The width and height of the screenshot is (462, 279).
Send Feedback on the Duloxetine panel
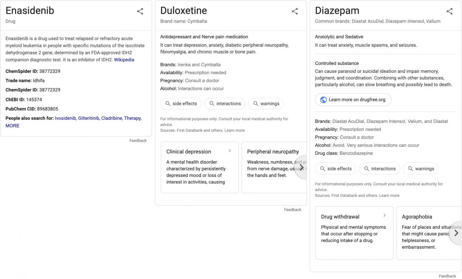point(293,210)
